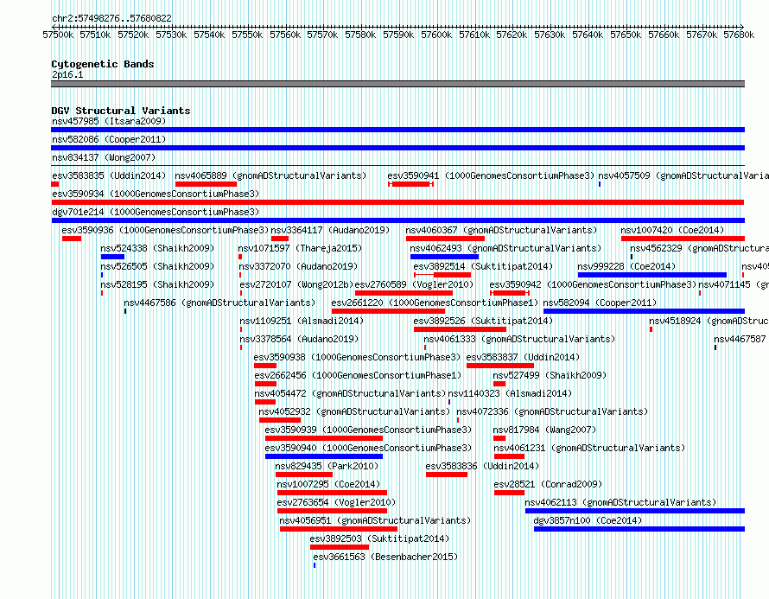Screen dimensions: 769x599
Task: Open nsv3372070 (Audano2019) label
Action: [298, 266]
